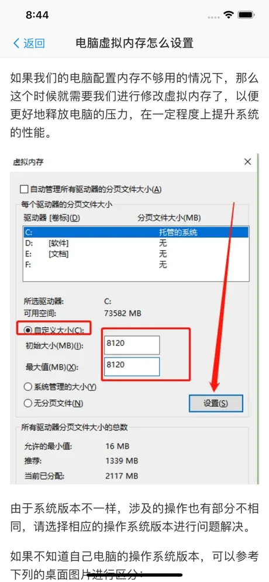Tap the Wi-Fi status icon
This screenshot has width=269, height=582.
pyautogui.click(x=229, y=15)
